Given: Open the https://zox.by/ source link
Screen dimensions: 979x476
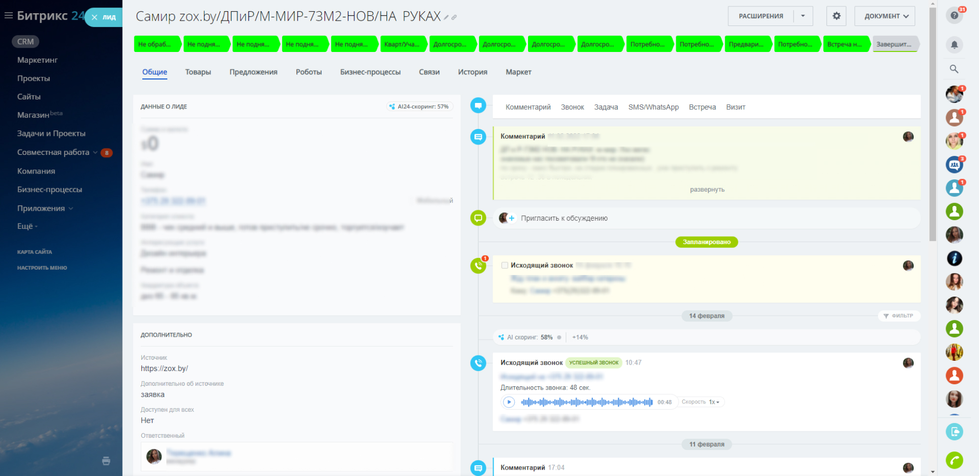Looking at the screenshot, I should click(164, 369).
